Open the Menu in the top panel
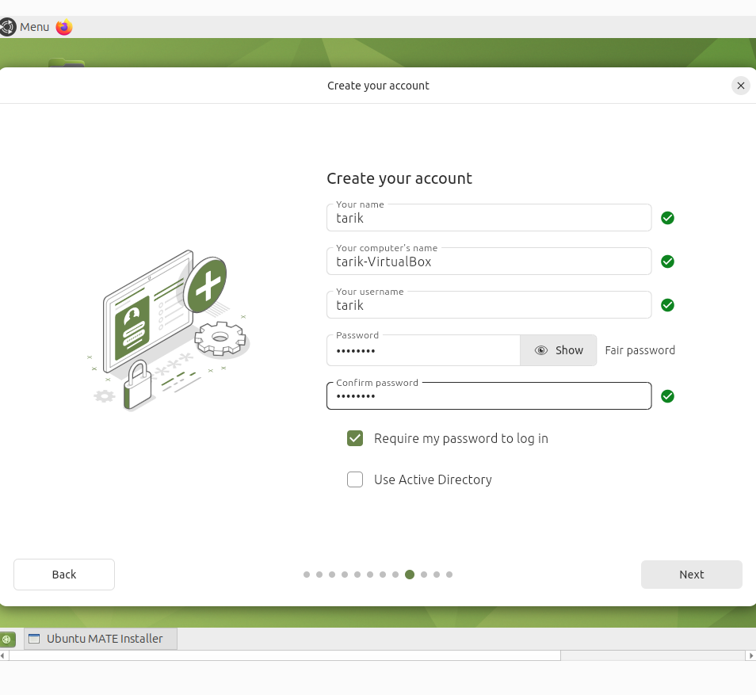The height and width of the screenshot is (695, 756). coord(25,27)
